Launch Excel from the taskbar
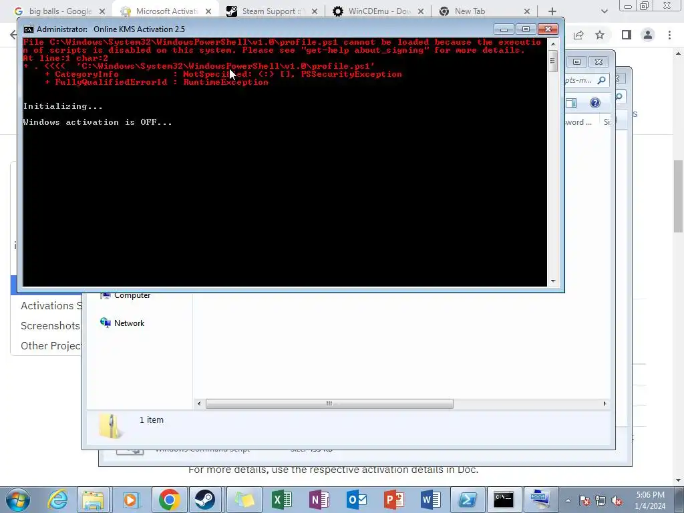The image size is (684, 513). point(281,500)
